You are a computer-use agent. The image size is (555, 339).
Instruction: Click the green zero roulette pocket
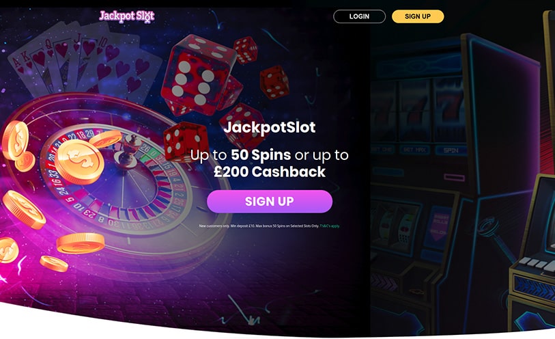[x=154, y=153]
